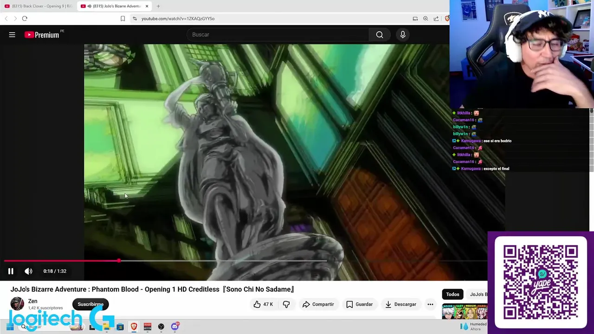This screenshot has height=334, width=594.
Task: Click the Guardar save button
Action: 360,304
